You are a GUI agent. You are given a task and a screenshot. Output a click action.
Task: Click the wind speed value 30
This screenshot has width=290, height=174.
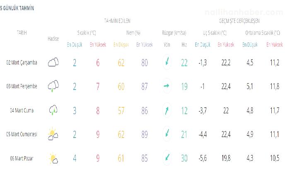[184, 158]
